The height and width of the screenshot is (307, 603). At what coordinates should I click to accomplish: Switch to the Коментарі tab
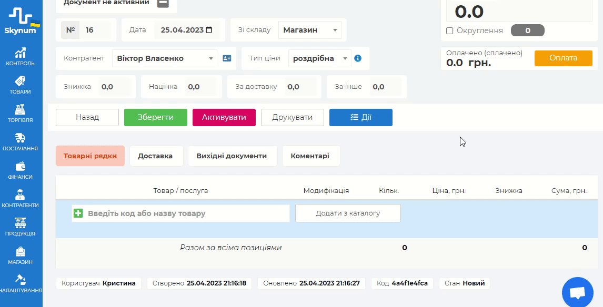[310, 156]
